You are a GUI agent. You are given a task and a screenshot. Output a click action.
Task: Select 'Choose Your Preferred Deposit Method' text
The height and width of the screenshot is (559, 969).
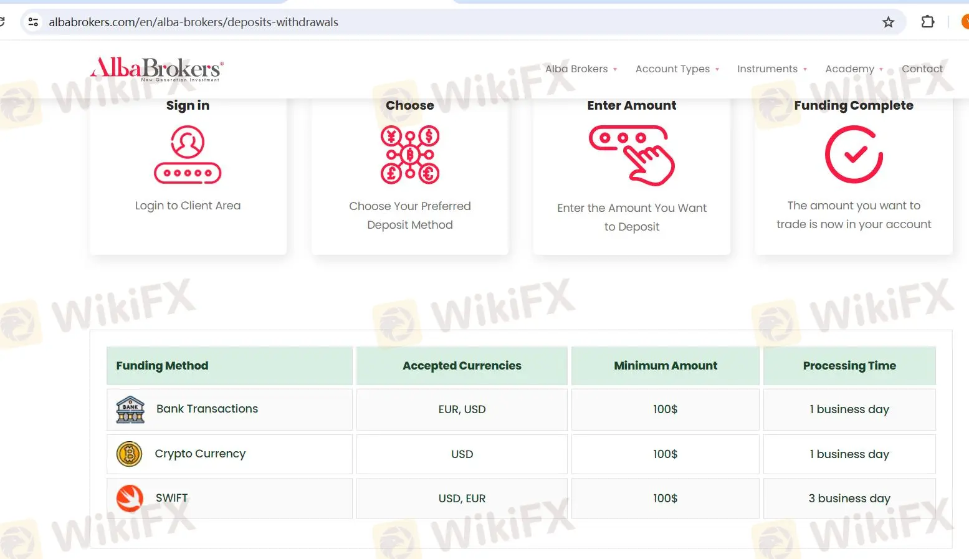[410, 215]
